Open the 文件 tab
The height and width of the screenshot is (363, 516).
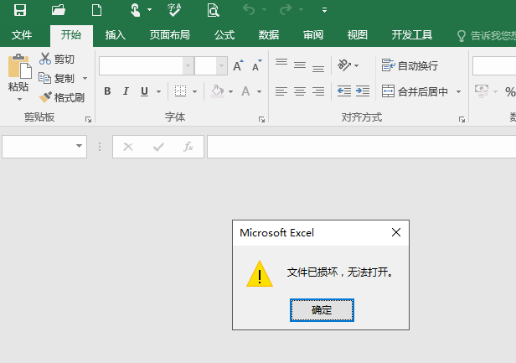tap(22, 35)
